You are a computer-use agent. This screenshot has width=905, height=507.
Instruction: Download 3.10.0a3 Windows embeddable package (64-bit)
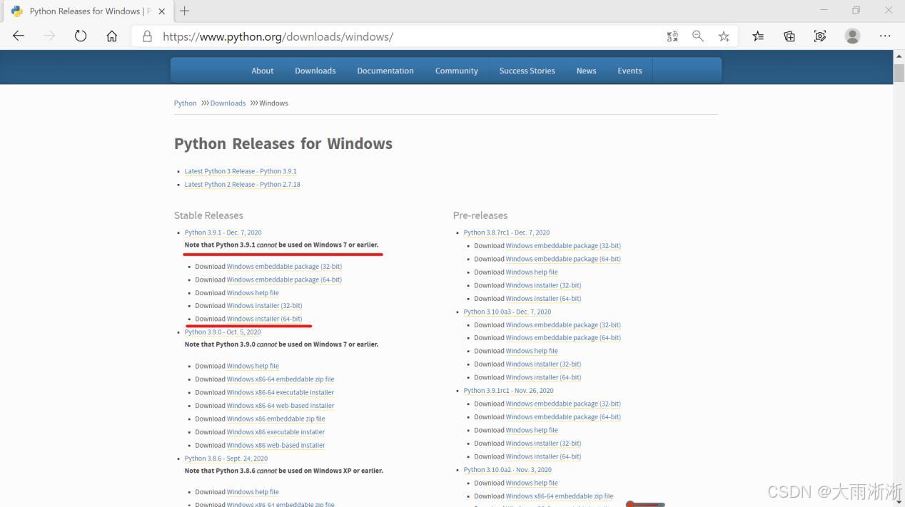click(563, 338)
